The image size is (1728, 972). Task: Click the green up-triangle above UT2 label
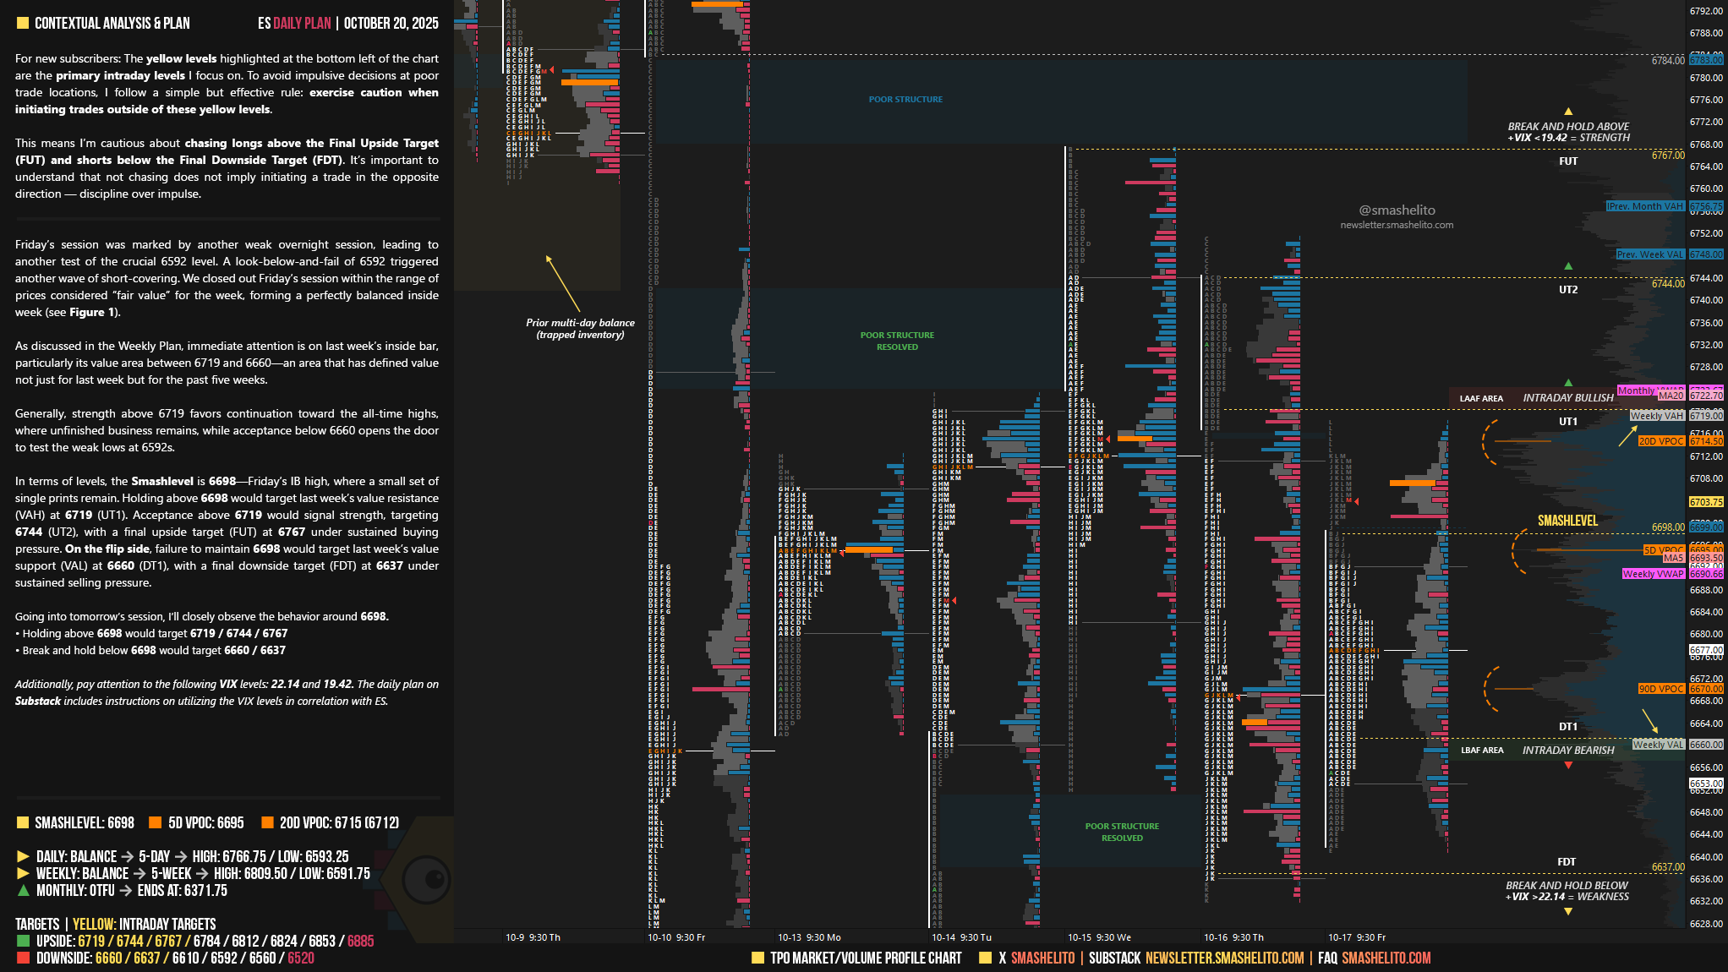[1568, 266]
